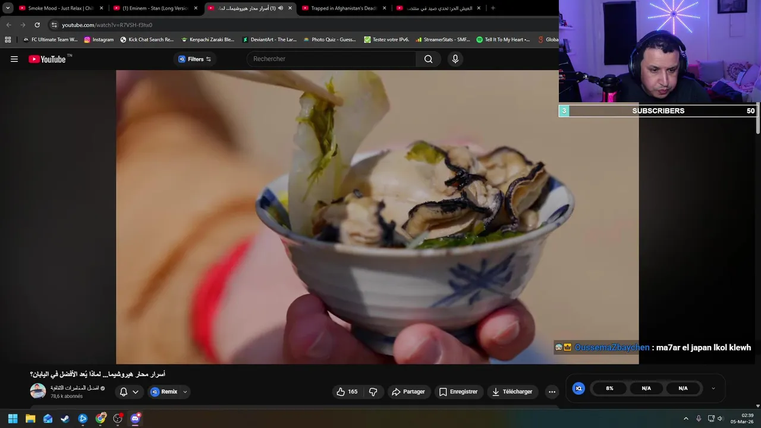Viewport: 761px width, 428px height.
Task: Open Steam from the taskbar
Action: pyautogui.click(x=65, y=418)
